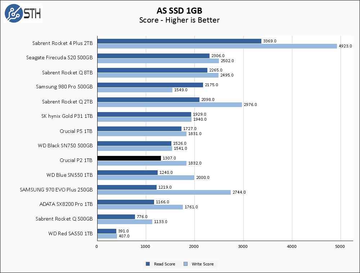
Task: Click the Sabrent Rocket 4 Plus write bar
Action: coord(217,46)
